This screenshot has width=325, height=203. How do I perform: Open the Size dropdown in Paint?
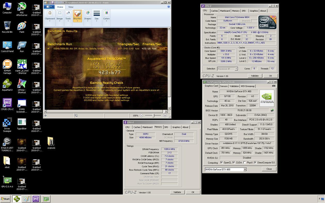pos(96,16)
